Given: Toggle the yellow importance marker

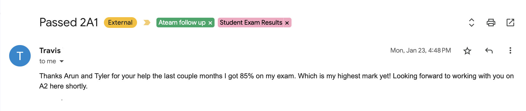Looking at the screenshot, I should point(147,23).
